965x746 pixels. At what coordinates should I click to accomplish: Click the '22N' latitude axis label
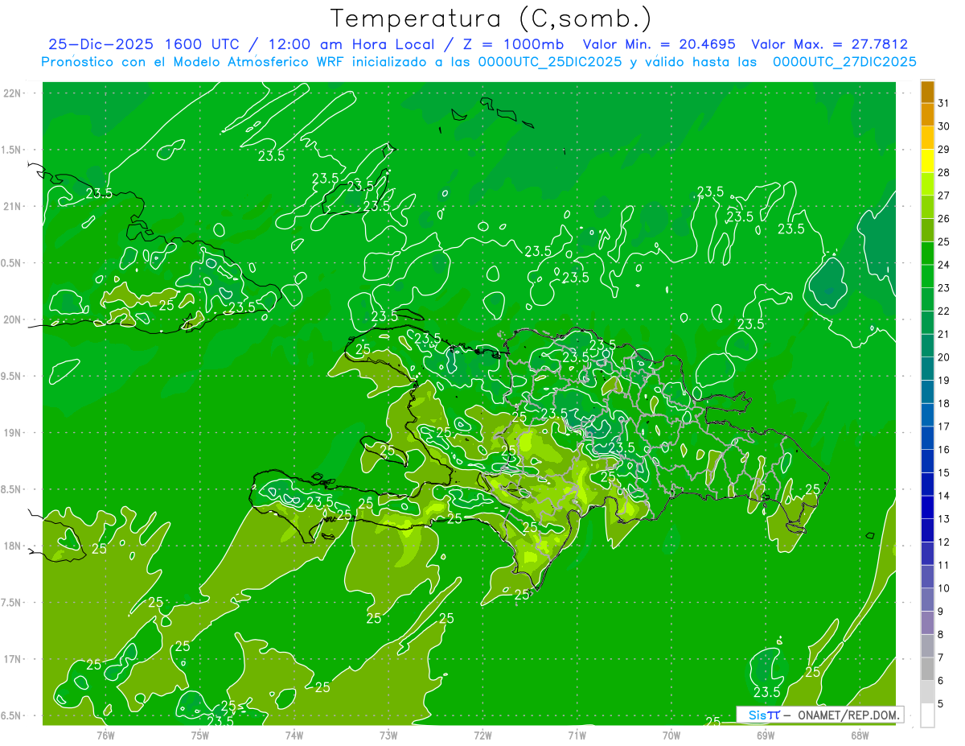[x=12, y=93]
